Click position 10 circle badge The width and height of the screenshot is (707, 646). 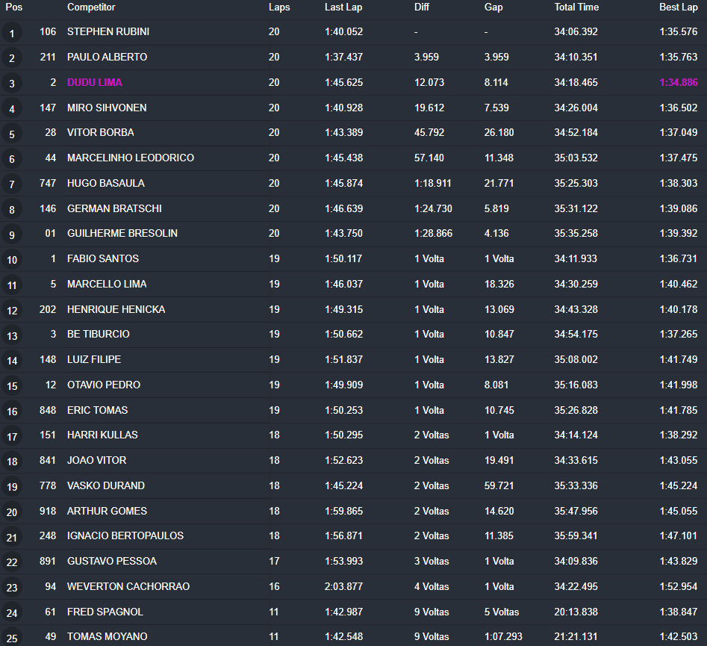coord(12,260)
